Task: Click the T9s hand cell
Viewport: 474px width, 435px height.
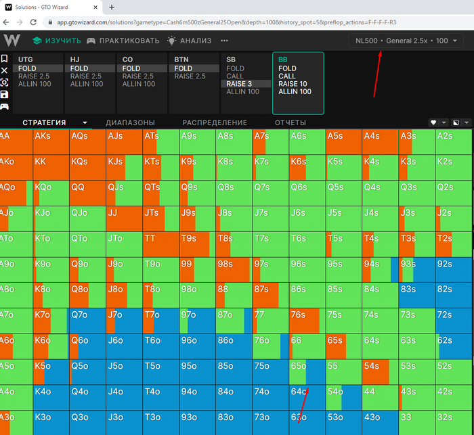Action: tap(198, 244)
